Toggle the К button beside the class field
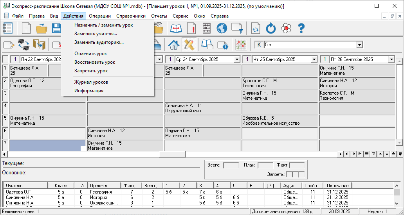 tap(259, 45)
